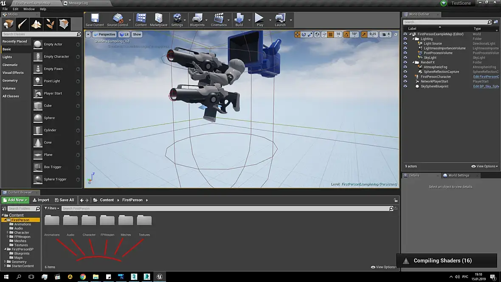Open the Filters dropdown in Content Browser

(52, 209)
